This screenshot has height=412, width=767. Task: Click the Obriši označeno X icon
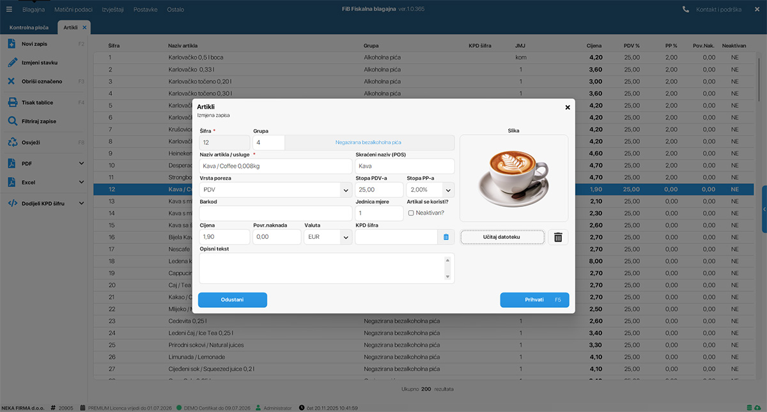point(12,81)
